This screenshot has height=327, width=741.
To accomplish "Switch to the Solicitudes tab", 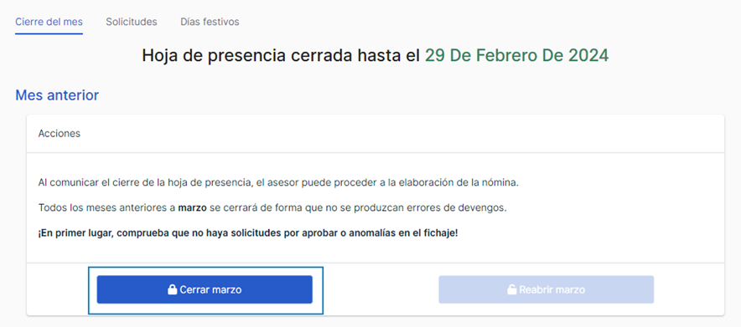I will 132,22.
